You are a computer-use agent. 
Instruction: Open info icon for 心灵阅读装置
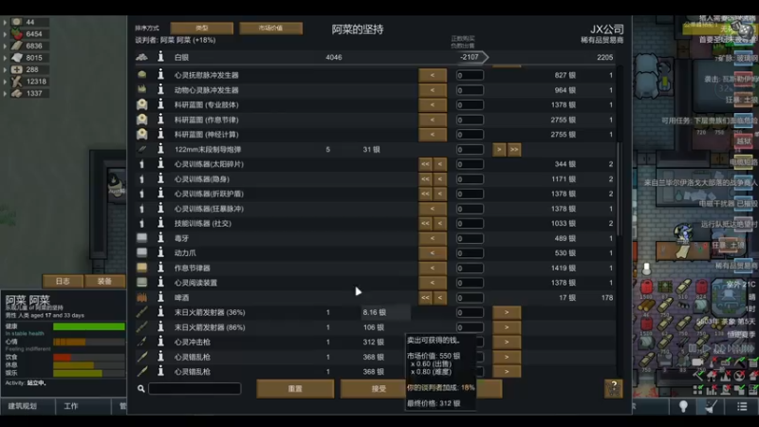pyautogui.click(x=160, y=283)
